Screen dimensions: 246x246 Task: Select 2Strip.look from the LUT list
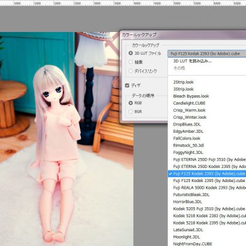[x=183, y=82]
